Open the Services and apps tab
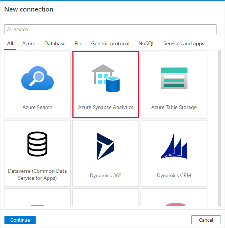The image size is (225, 228). tap(184, 43)
